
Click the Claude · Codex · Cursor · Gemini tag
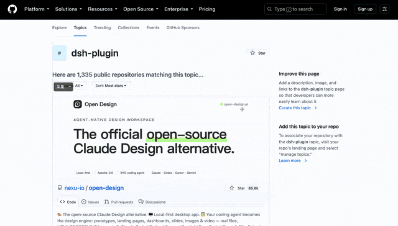(x=174, y=173)
